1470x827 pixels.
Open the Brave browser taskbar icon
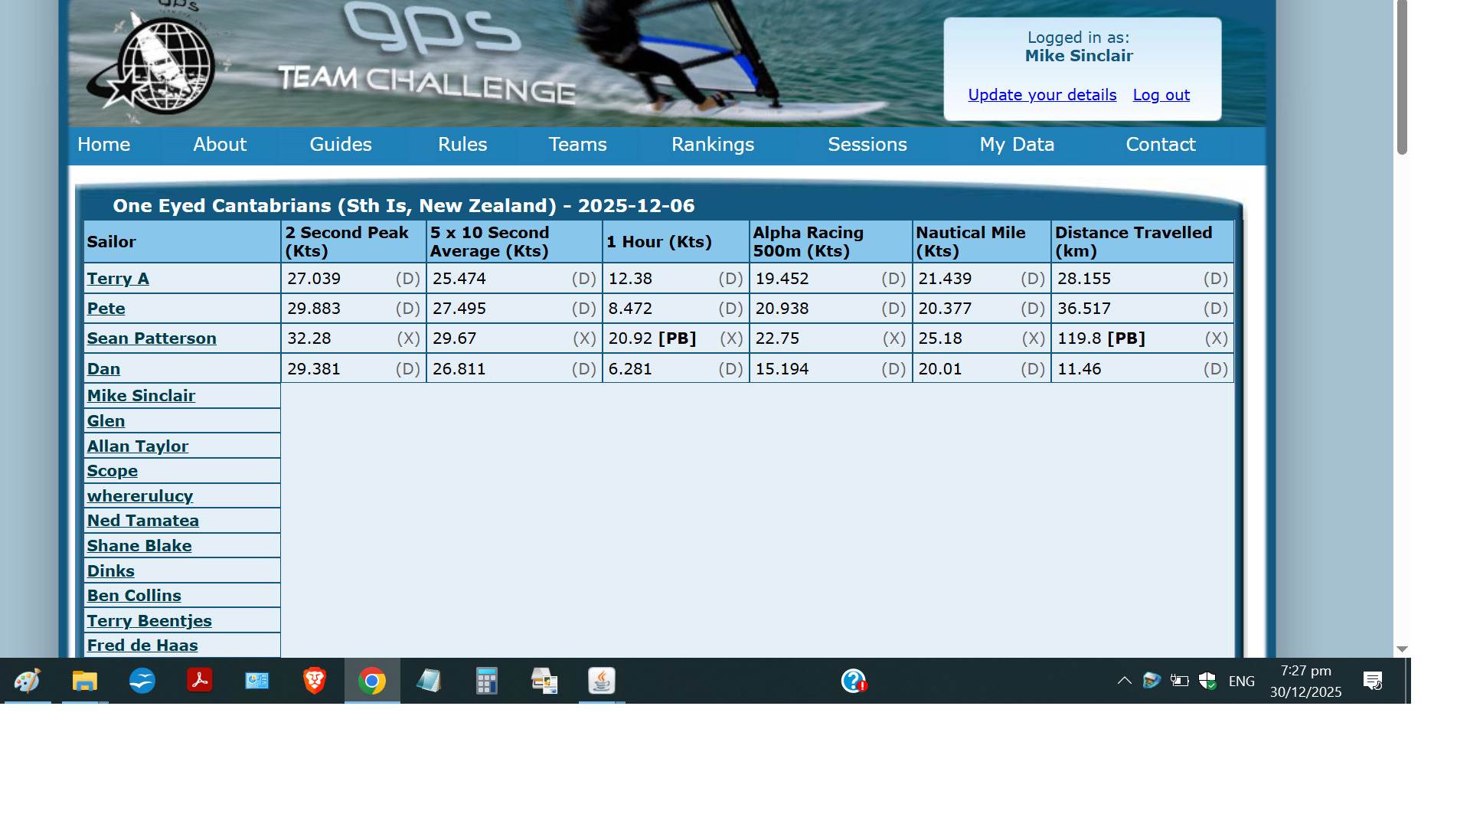pos(314,681)
